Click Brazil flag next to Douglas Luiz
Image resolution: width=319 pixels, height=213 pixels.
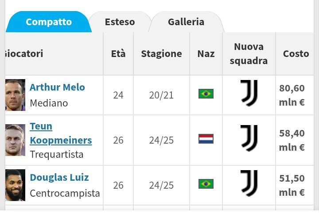(206, 184)
